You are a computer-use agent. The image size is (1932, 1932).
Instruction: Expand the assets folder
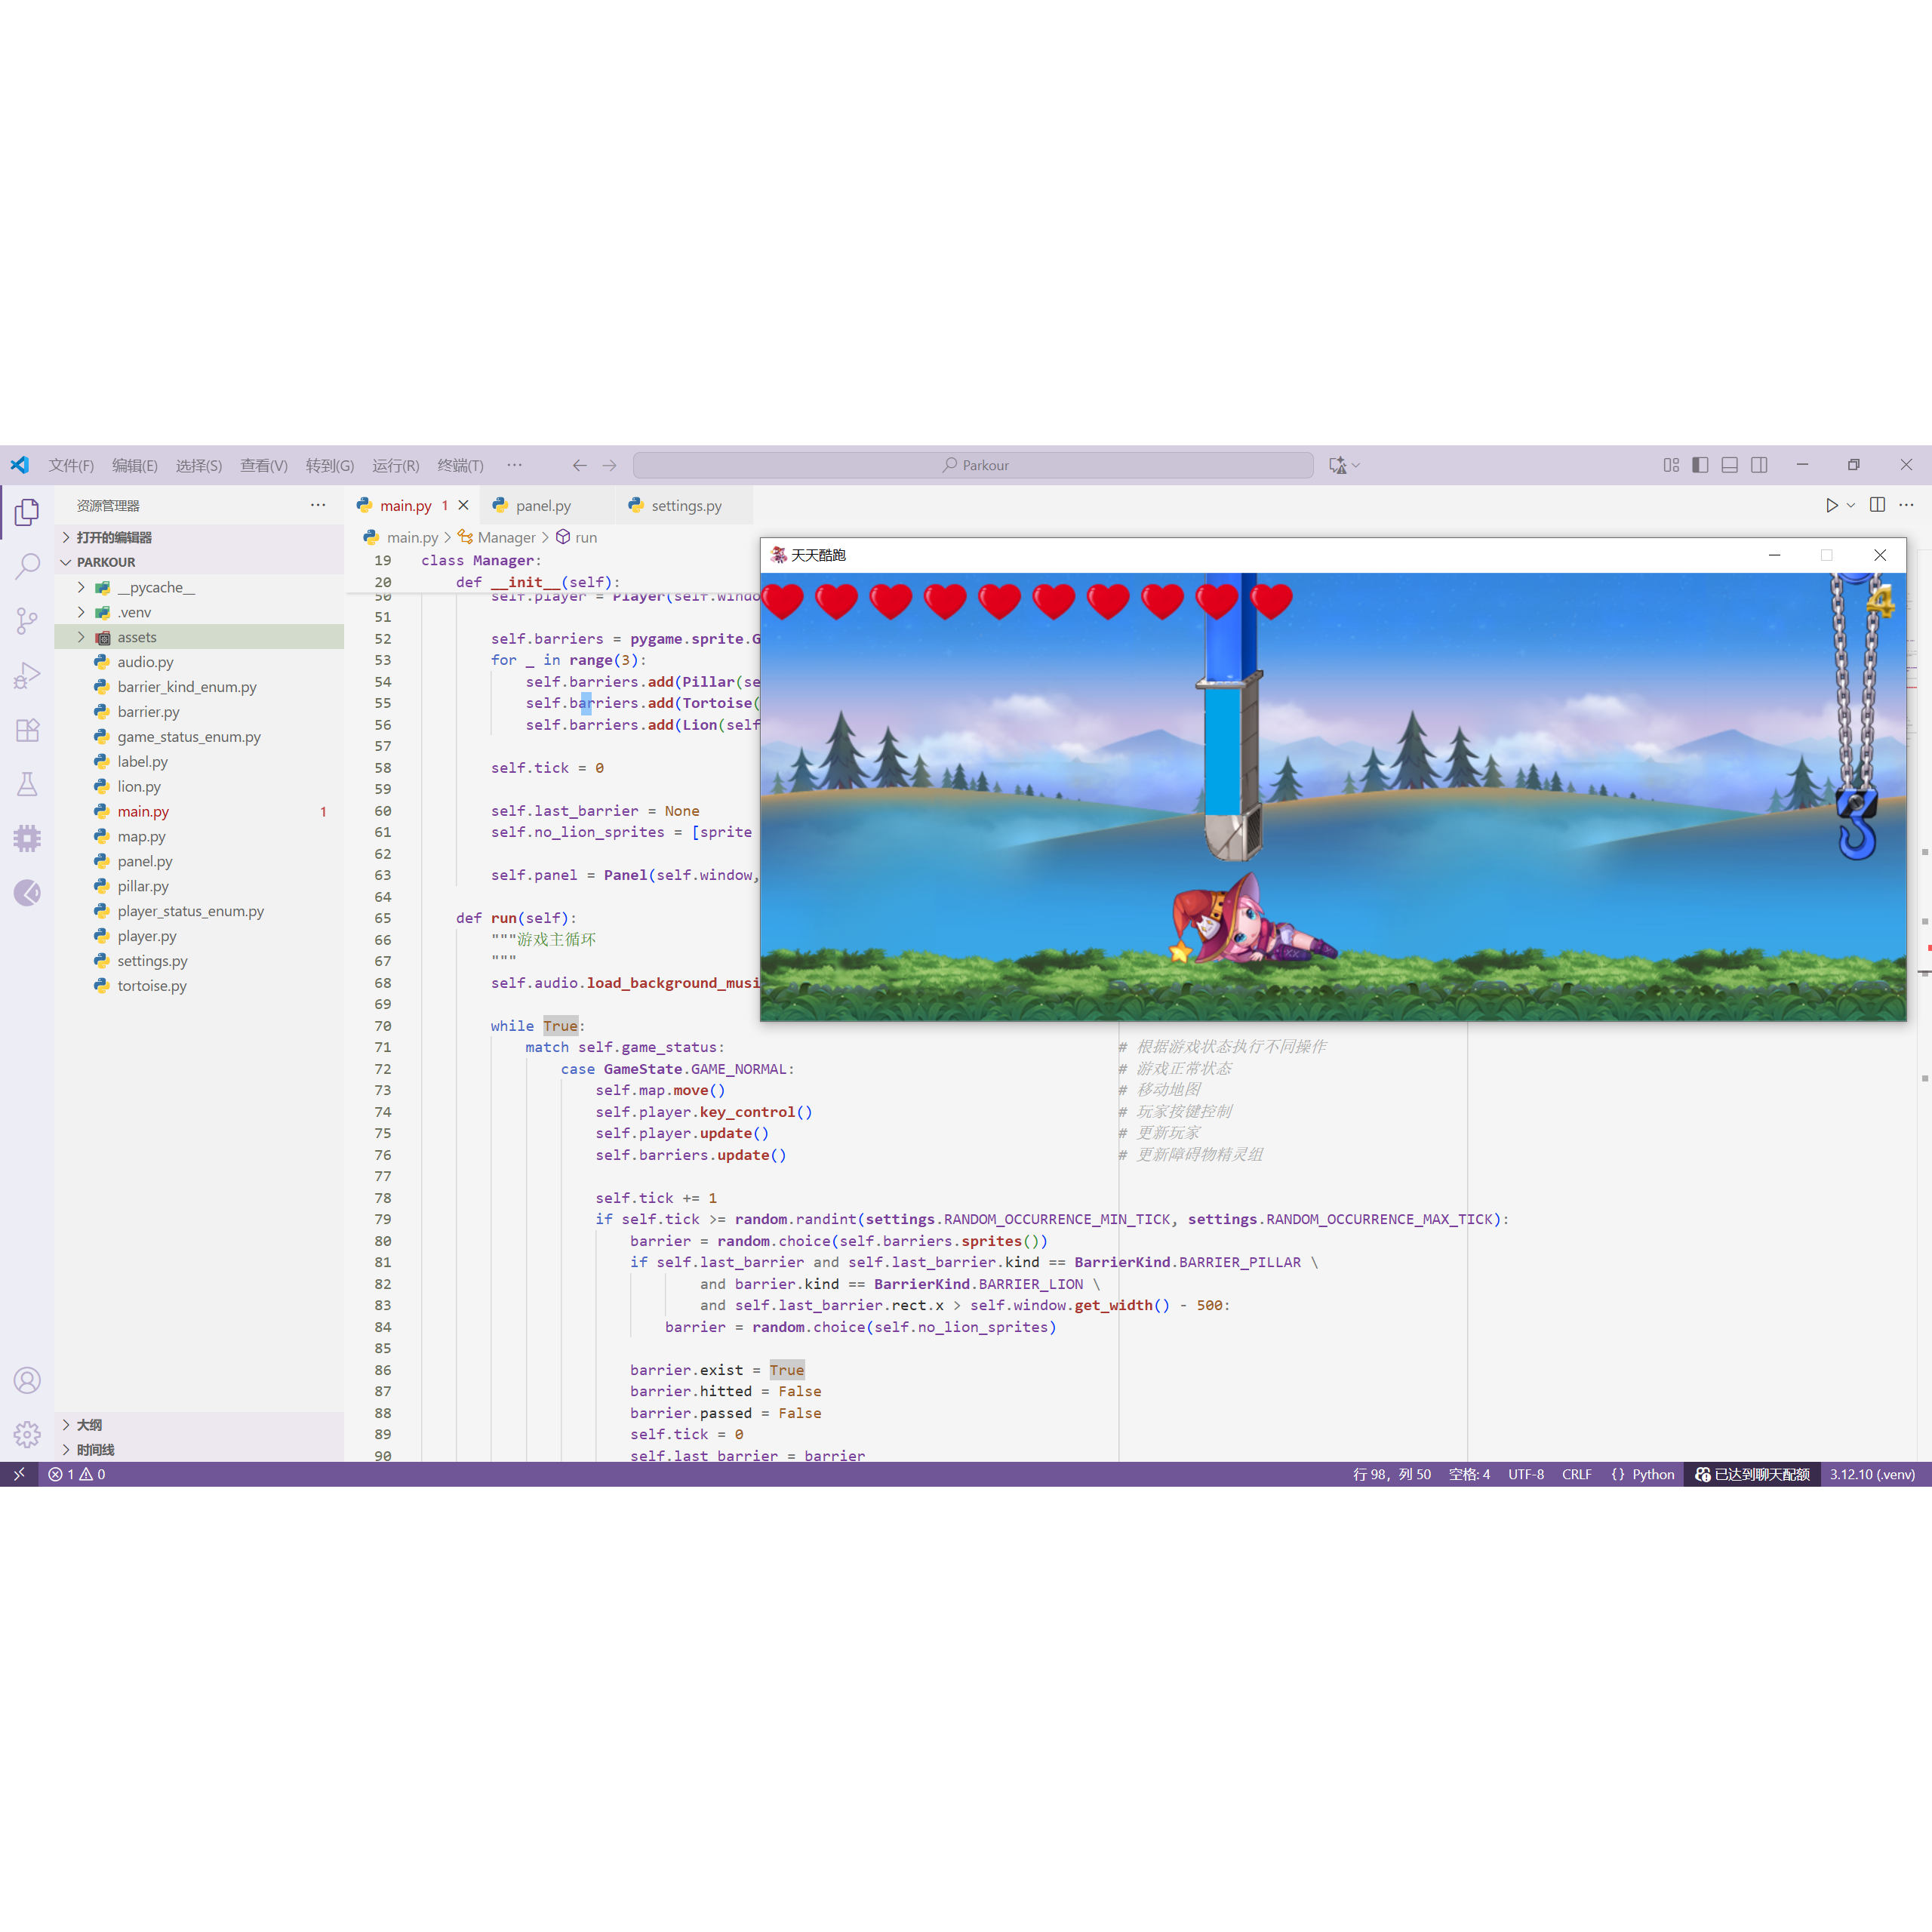137,637
